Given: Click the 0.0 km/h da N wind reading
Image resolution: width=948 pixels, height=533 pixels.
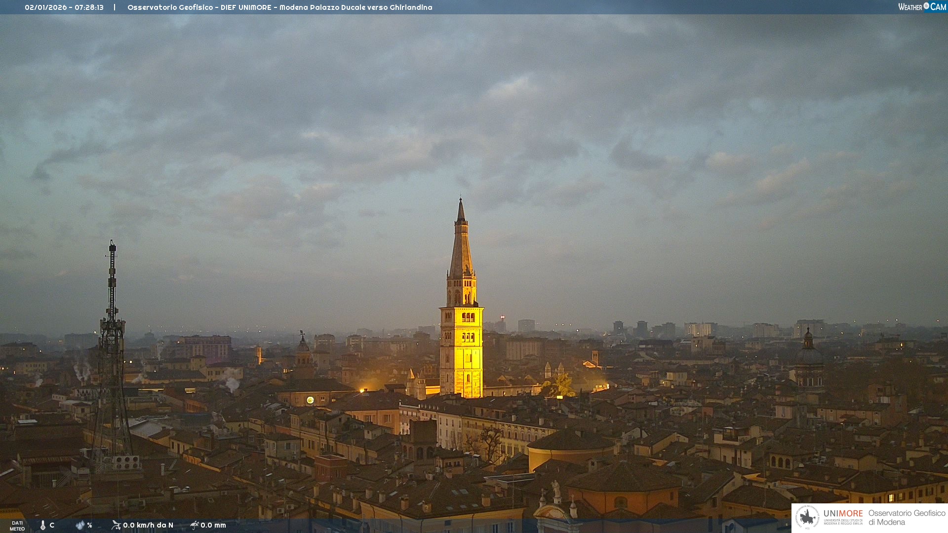Looking at the screenshot, I should pyautogui.click(x=148, y=525).
